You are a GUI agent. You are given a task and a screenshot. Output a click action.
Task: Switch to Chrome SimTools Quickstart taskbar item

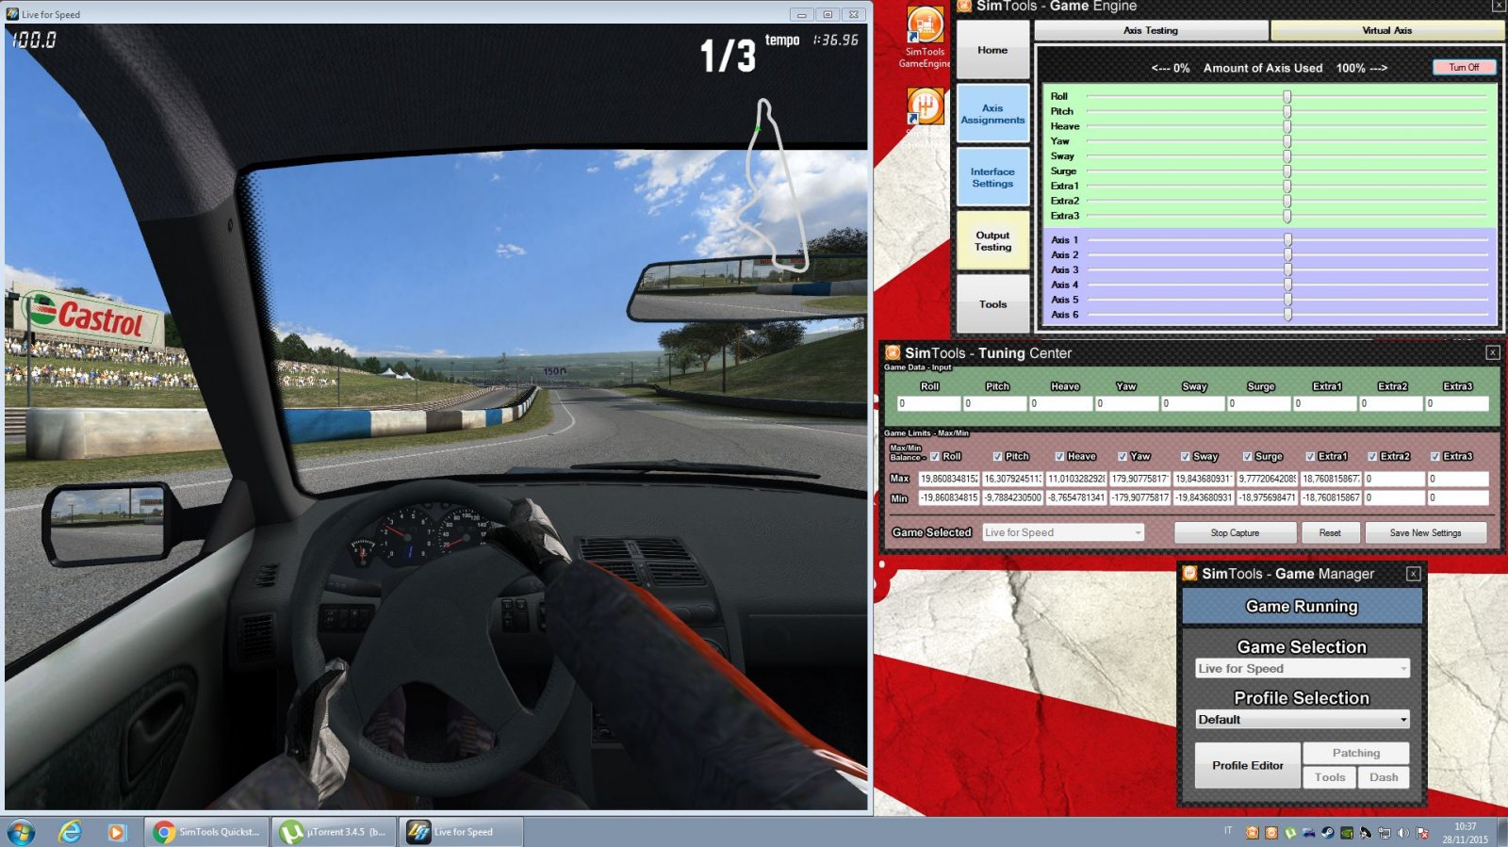click(206, 832)
